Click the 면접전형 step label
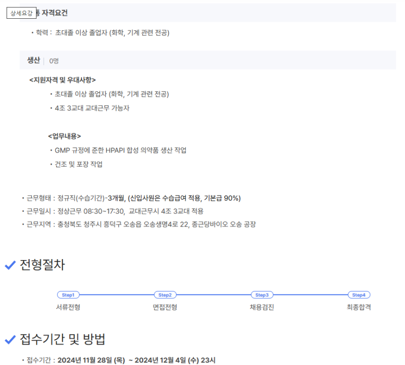Viewport: 405px width, 365px height. point(165,307)
